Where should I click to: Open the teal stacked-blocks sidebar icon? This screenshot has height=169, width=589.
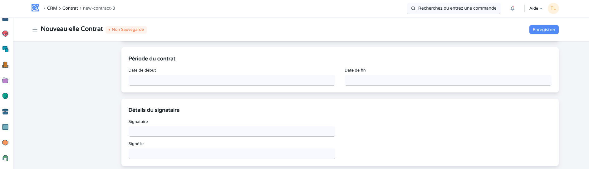coord(5,49)
